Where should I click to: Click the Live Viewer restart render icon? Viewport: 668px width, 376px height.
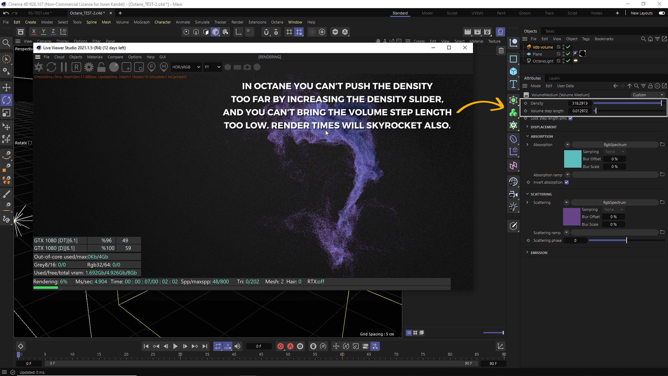point(51,67)
